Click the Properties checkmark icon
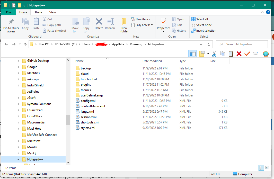 click(163, 22)
